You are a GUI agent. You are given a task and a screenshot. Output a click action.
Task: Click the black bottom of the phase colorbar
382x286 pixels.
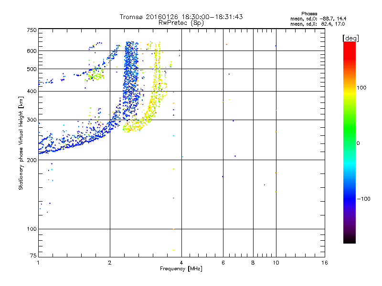[350, 240]
